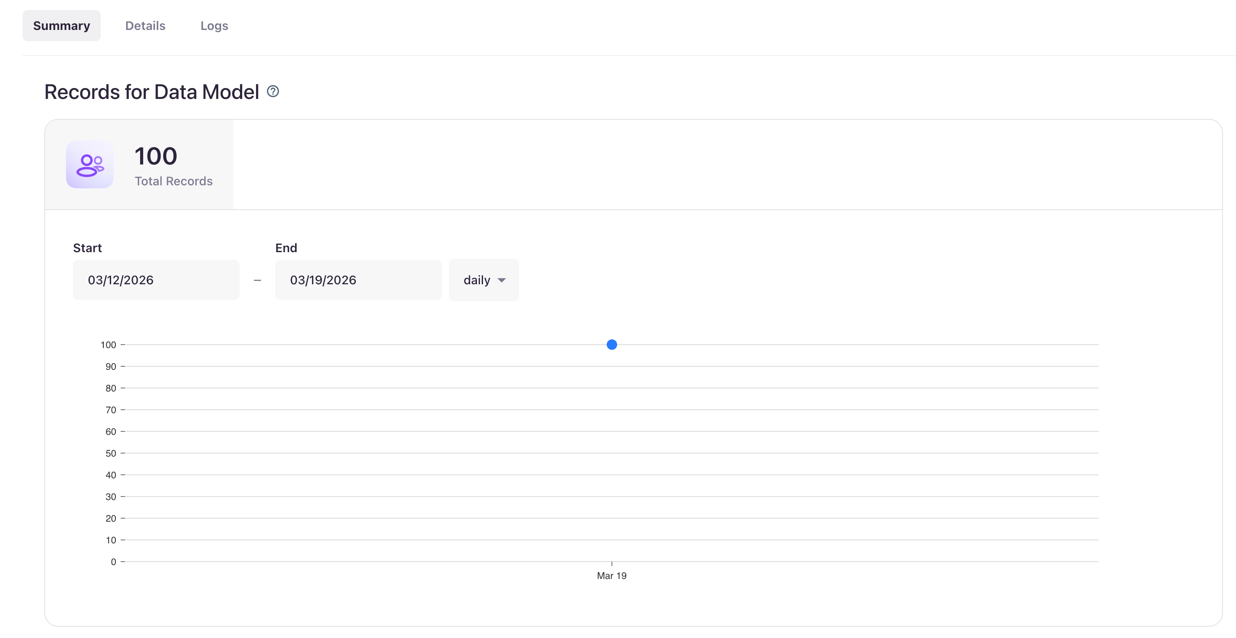Image resolution: width=1236 pixels, height=638 pixels.
Task: Click the End label above date field
Action: click(286, 248)
